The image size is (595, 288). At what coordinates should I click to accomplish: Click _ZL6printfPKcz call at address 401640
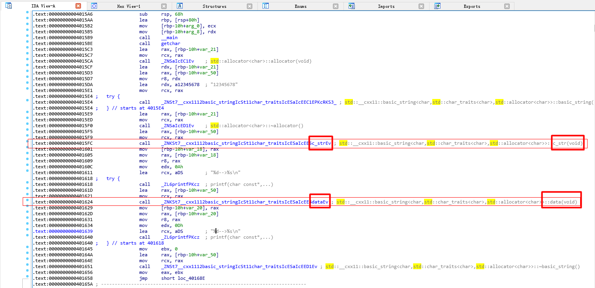[180, 237]
